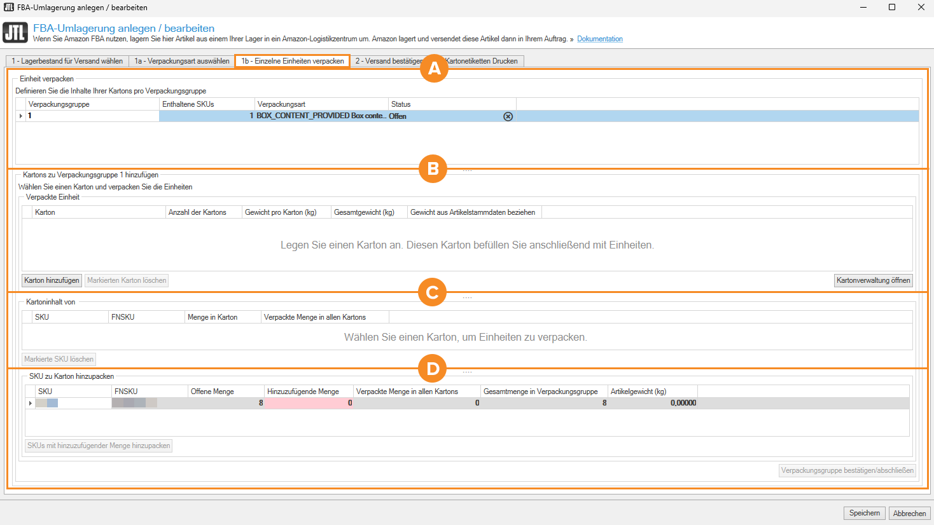This screenshot has width=934, height=525.
Task: Expand the row arrow of Verpackungsgruppe 1
Action: coord(21,116)
